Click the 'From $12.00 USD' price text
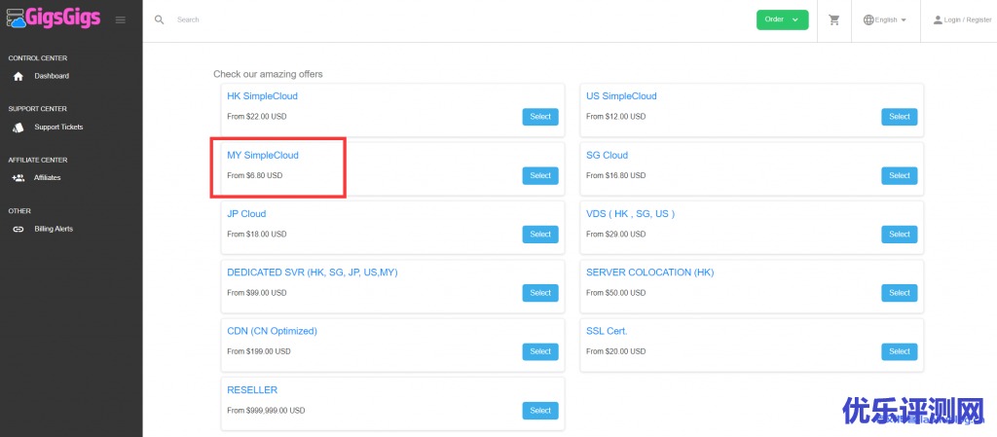 [x=615, y=117]
